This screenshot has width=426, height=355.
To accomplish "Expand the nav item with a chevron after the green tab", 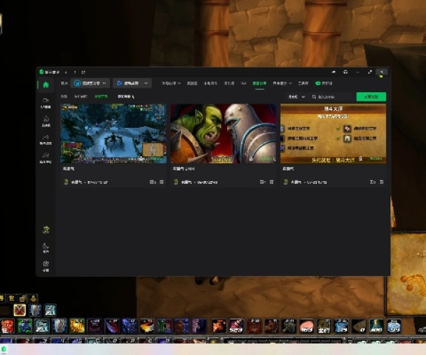I will pos(283,83).
